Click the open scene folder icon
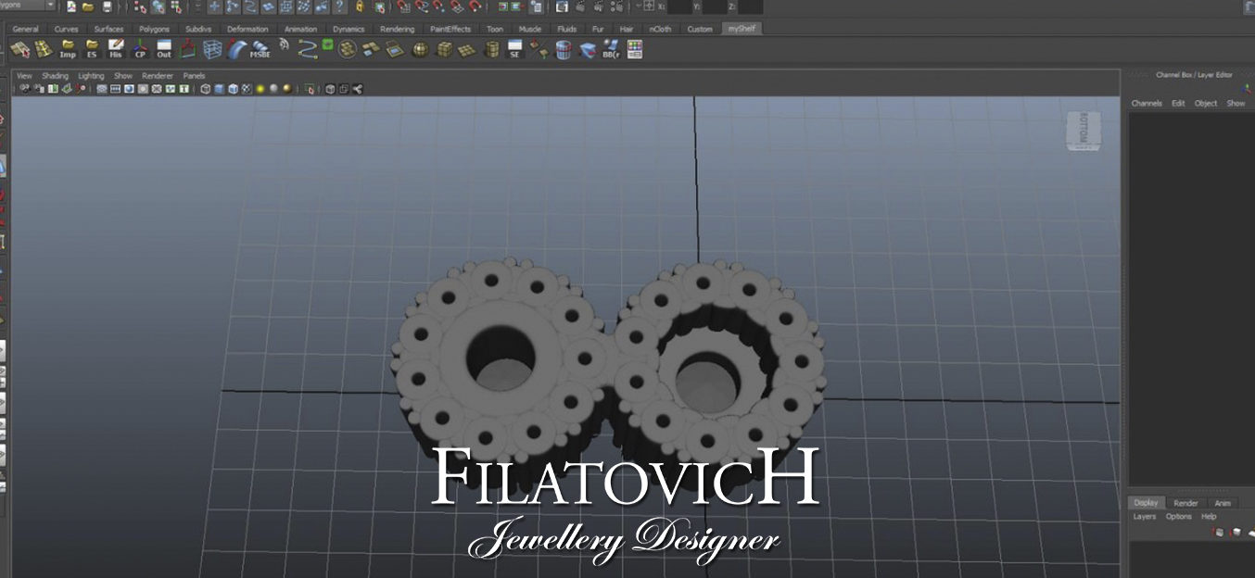This screenshot has width=1255, height=578. coord(87,7)
